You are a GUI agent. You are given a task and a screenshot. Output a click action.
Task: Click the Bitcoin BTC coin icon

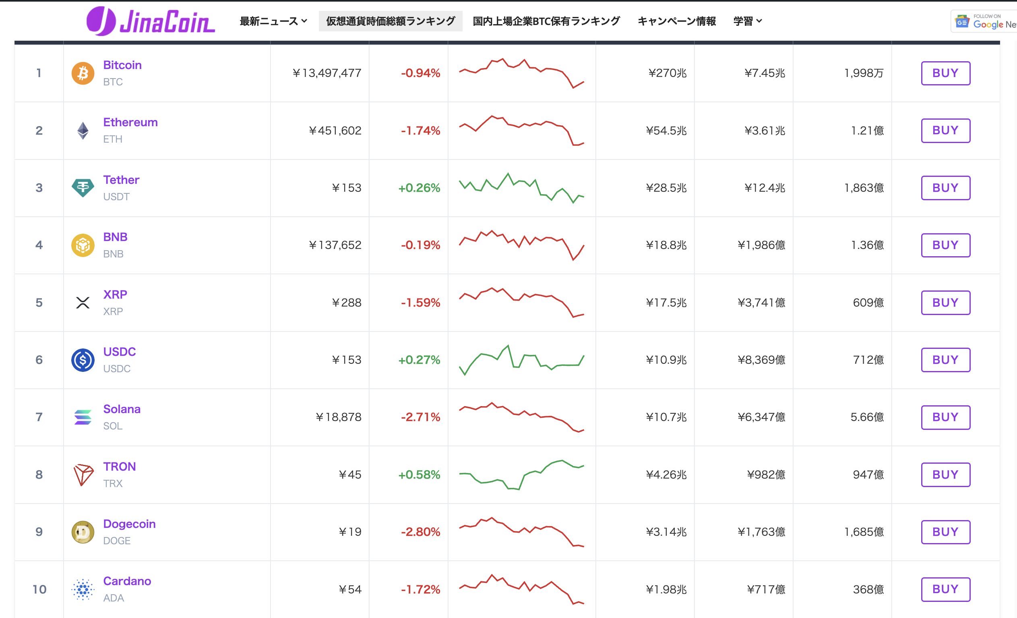pyautogui.click(x=83, y=73)
